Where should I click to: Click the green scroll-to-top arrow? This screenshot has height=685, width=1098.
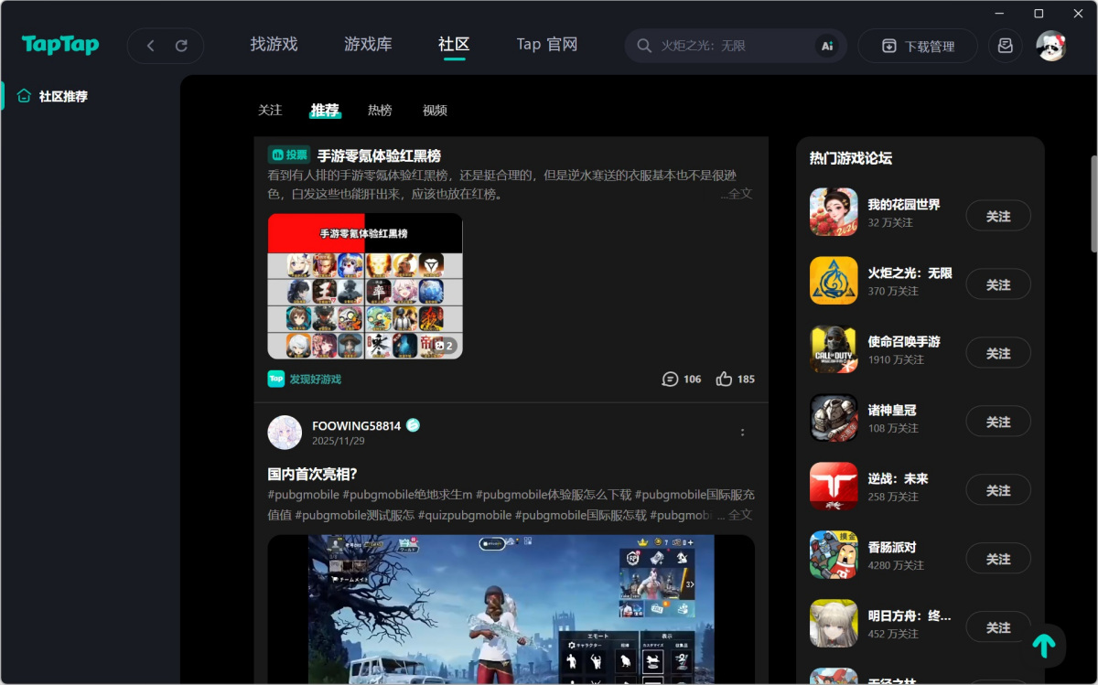[x=1043, y=646]
